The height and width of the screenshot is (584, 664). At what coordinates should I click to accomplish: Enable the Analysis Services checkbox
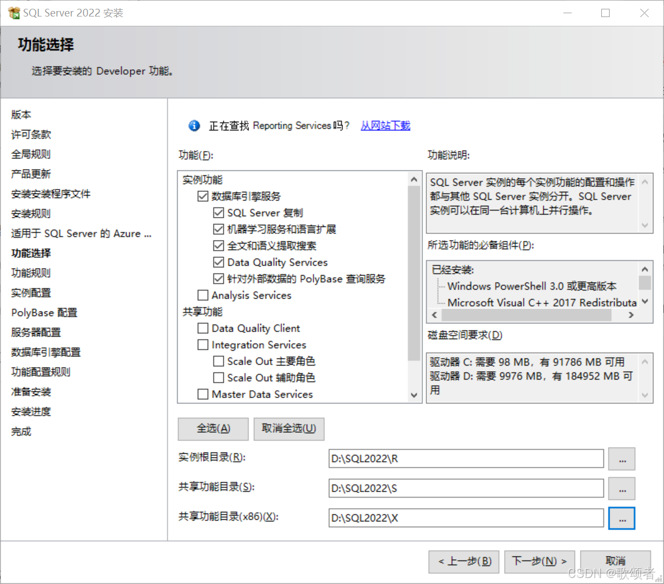(x=203, y=295)
